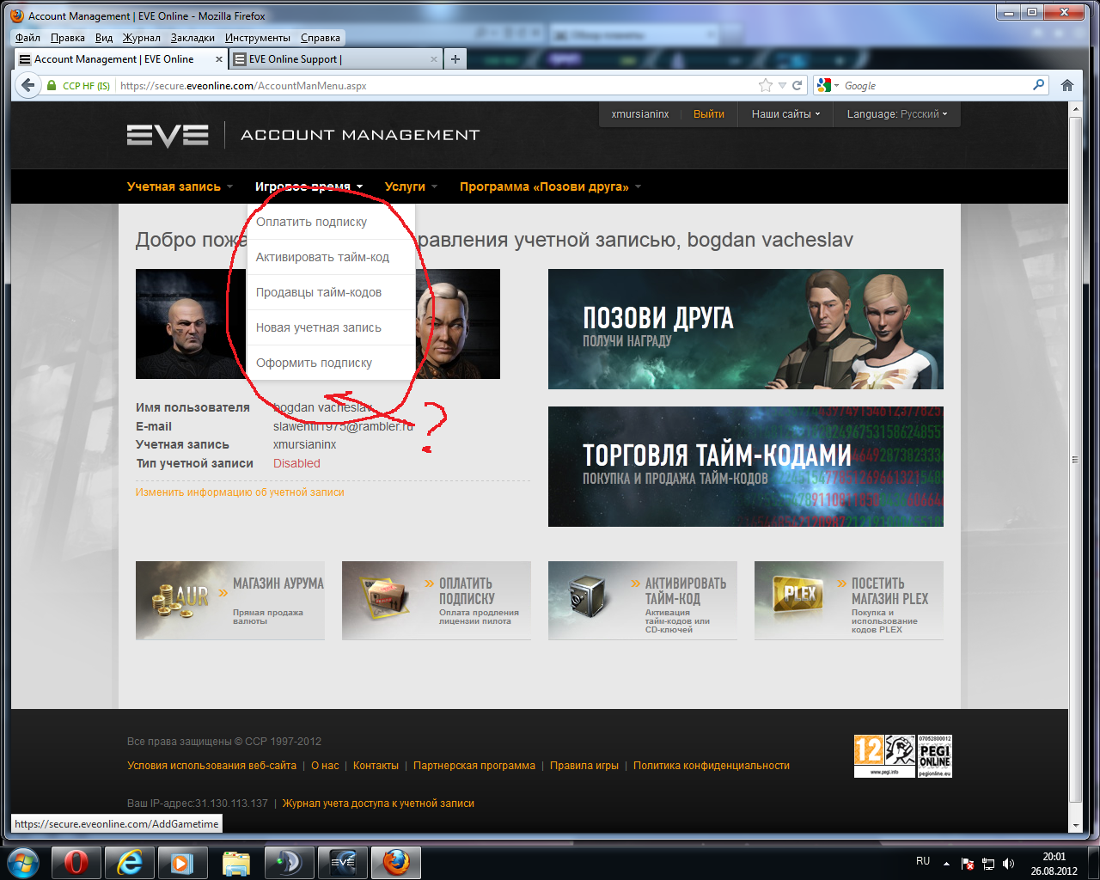
Task: Switch to the Firefox taskbar button
Action: click(395, 862)
